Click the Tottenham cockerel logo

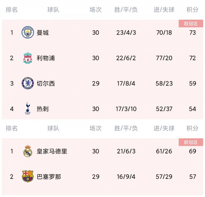click(28, 108)
